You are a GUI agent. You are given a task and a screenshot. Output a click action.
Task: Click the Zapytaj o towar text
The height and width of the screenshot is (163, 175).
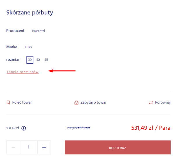pos(93,102)
